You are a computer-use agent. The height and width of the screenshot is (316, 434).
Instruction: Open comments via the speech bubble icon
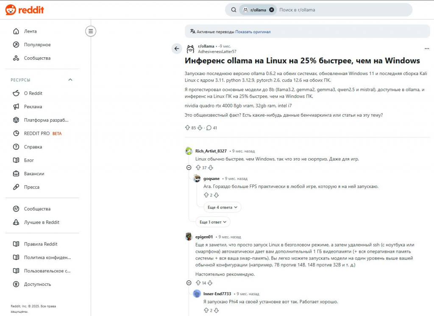click(x=209, y=127)
